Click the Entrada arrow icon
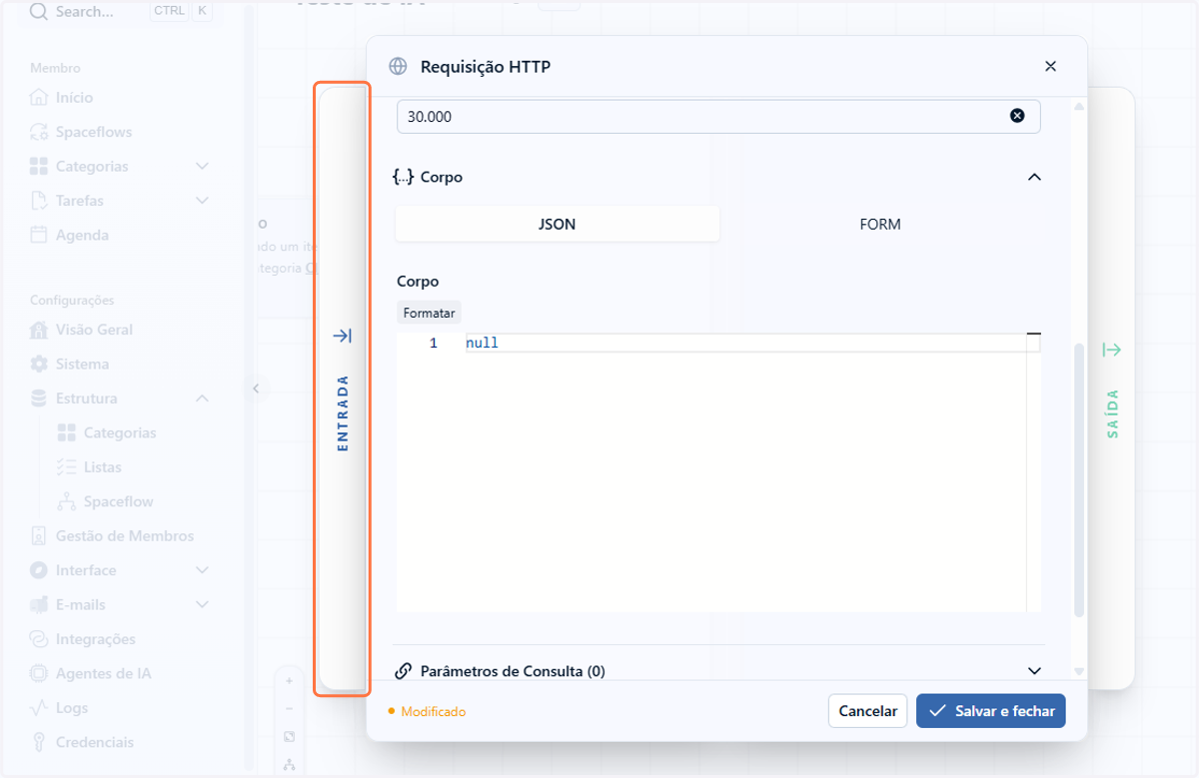 (342, 337)
